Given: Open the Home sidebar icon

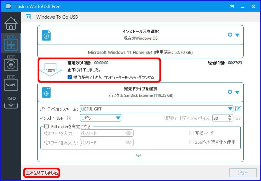Looking at the screenshot, I should [11, 23].
